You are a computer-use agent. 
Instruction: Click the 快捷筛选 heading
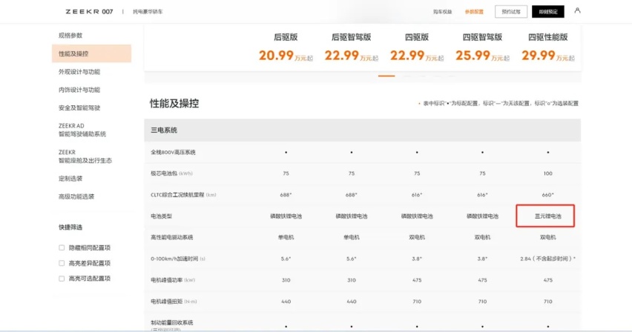click(70, 228)
